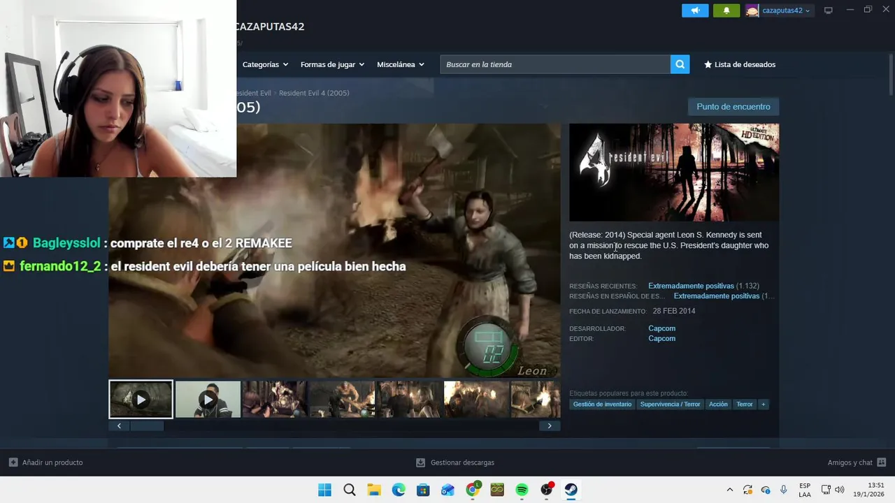895x503 pixels.
Task: Click Añadir un producto
Action: click(45, 462)
